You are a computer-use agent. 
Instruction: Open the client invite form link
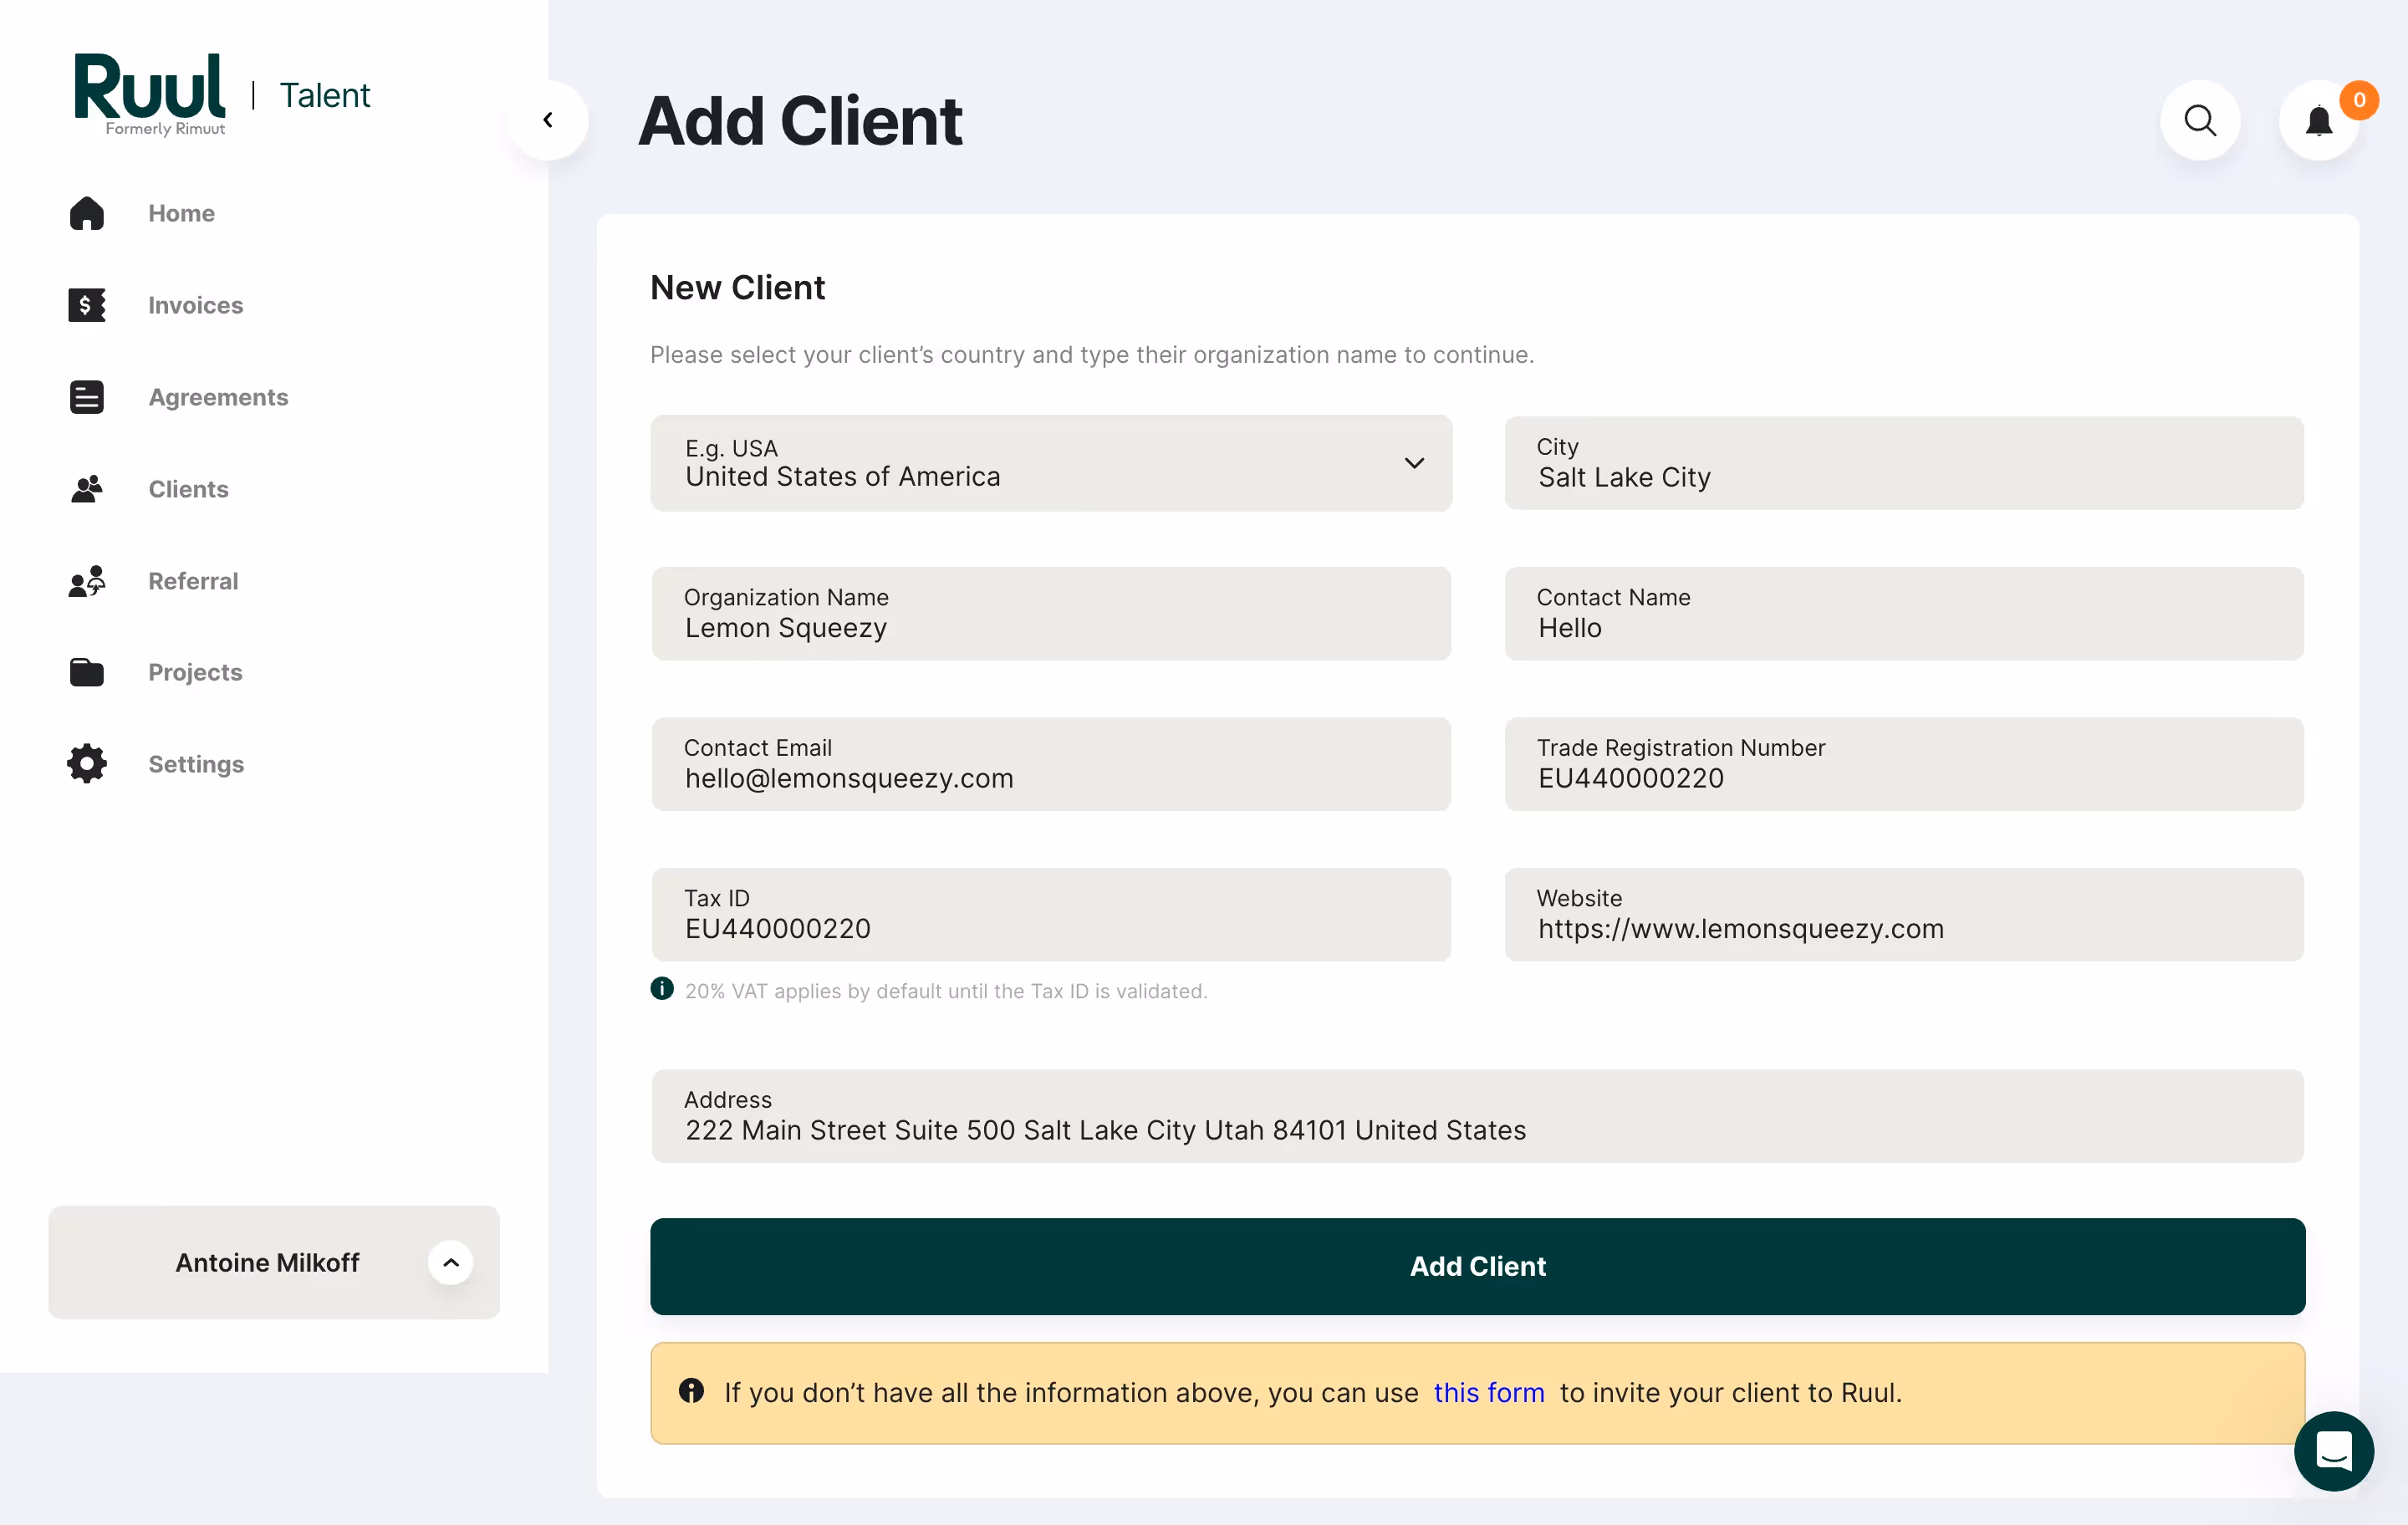point(1488,1392)
